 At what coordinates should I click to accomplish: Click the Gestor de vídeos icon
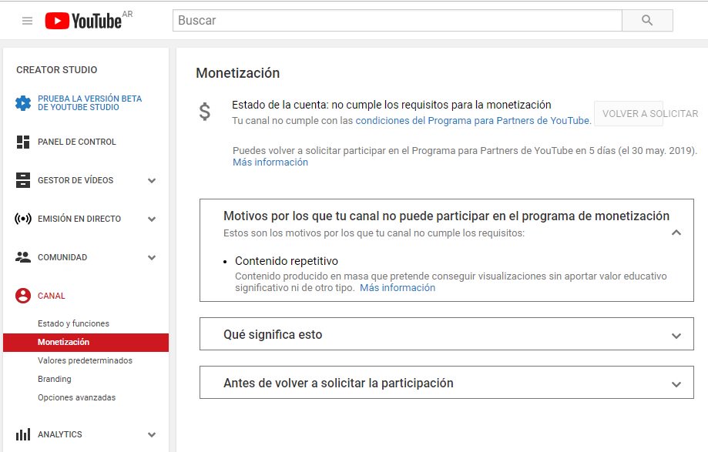pos(23,180)
